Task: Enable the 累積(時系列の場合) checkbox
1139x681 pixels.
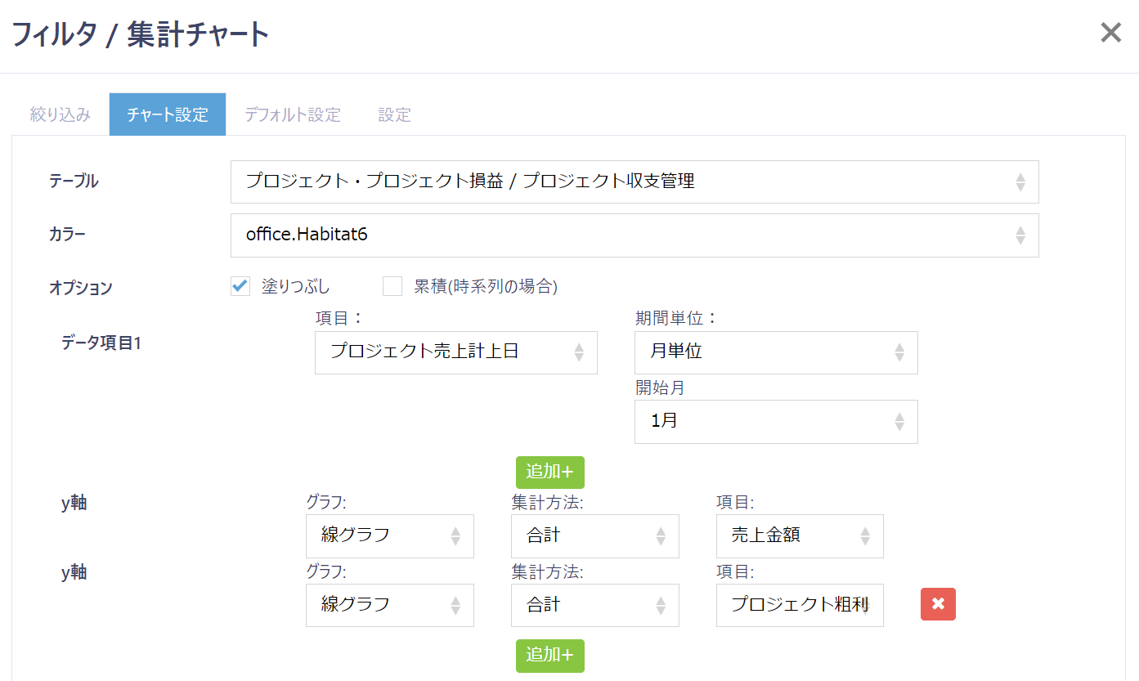Action: (393, 286)
